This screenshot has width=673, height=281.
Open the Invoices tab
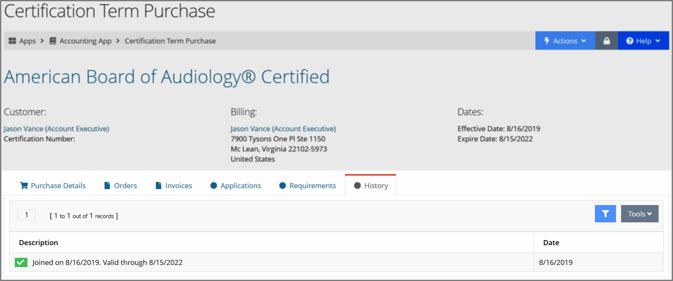point(174,186)
